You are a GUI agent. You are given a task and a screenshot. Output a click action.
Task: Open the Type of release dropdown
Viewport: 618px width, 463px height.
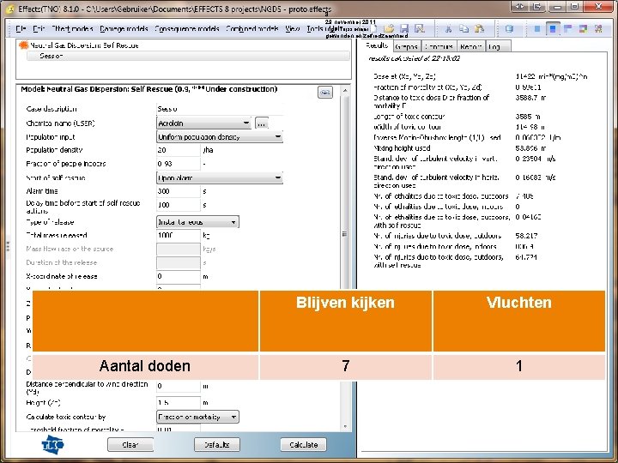tap(197, 222)
